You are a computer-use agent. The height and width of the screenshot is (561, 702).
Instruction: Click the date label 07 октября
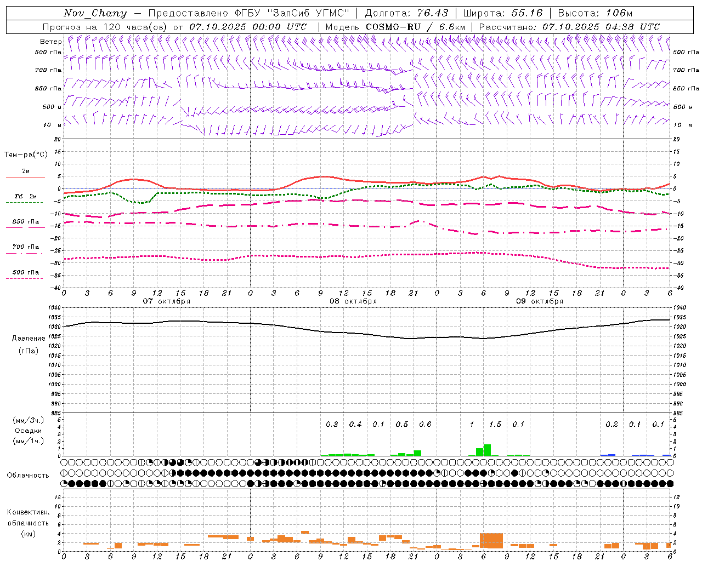(167, 301)
